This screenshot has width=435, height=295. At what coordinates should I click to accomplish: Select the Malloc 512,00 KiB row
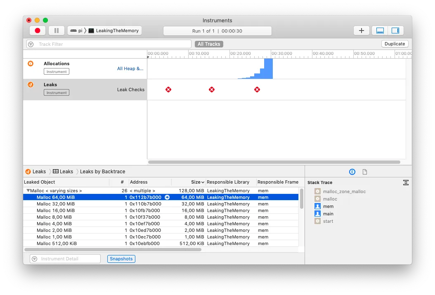161,243
